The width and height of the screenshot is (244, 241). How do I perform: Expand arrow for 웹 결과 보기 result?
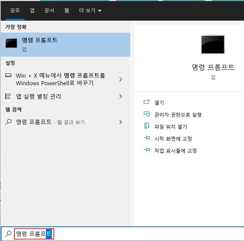120,122
